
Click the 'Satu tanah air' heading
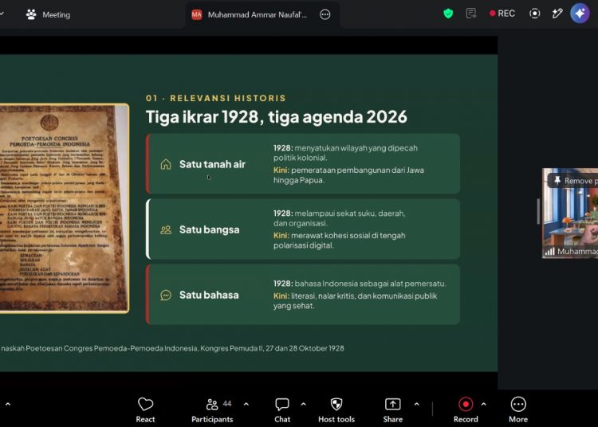pyautogui.click(x=212, y=164)
